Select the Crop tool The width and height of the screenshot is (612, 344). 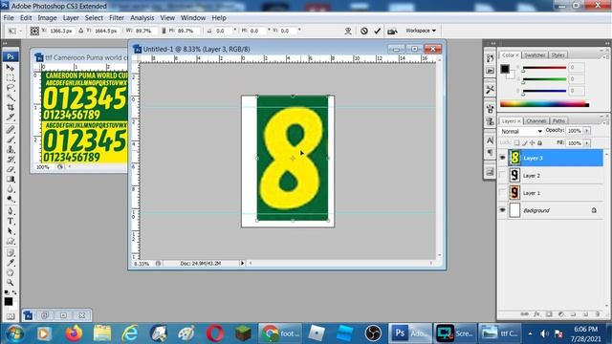(11, 107)
